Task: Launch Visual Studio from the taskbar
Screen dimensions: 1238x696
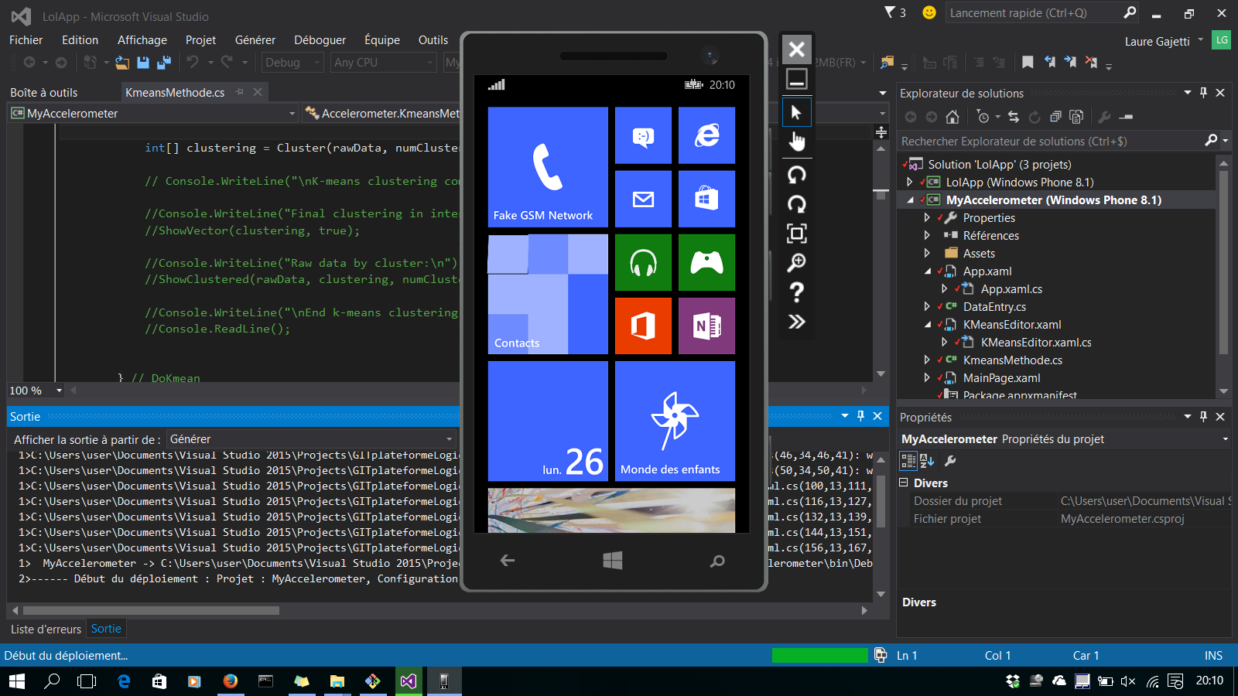Action: click(x=409, y=681)
